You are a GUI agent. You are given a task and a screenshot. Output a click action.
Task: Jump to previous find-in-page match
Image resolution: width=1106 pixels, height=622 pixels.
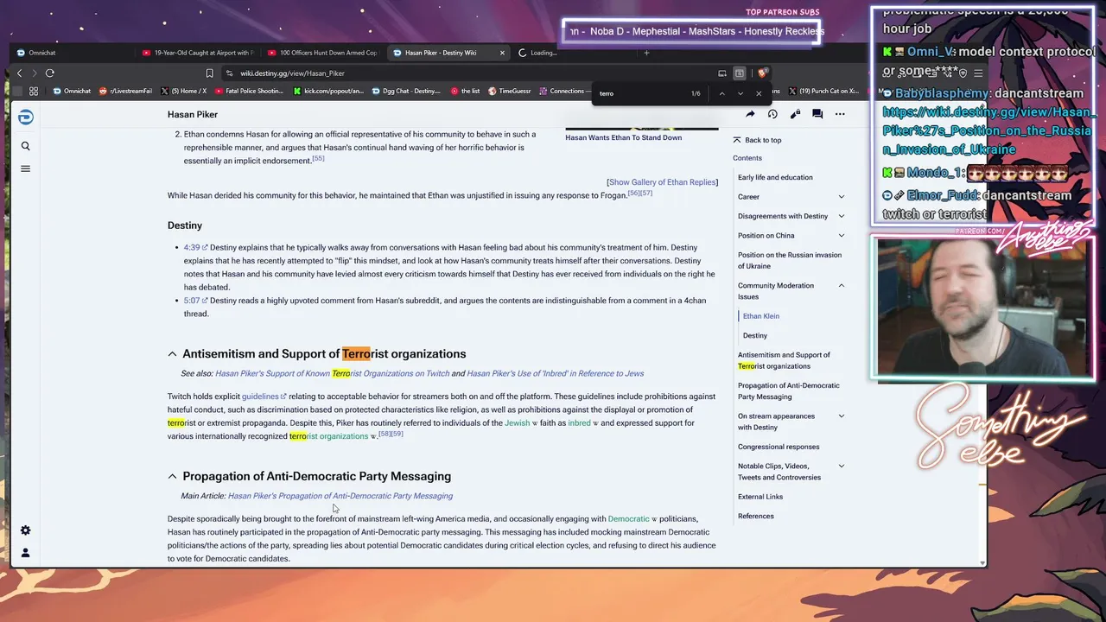pos(721,93)
